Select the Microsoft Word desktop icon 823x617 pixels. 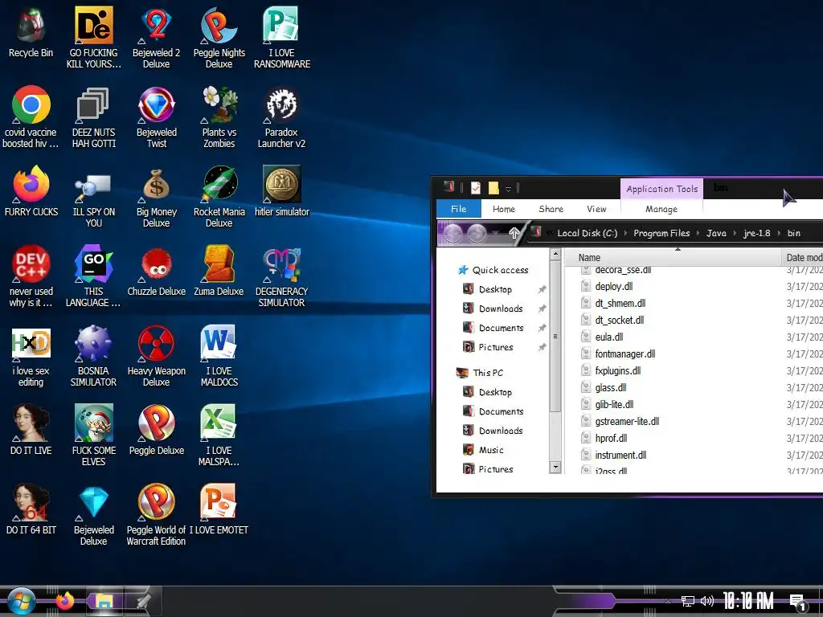point(219,356)
